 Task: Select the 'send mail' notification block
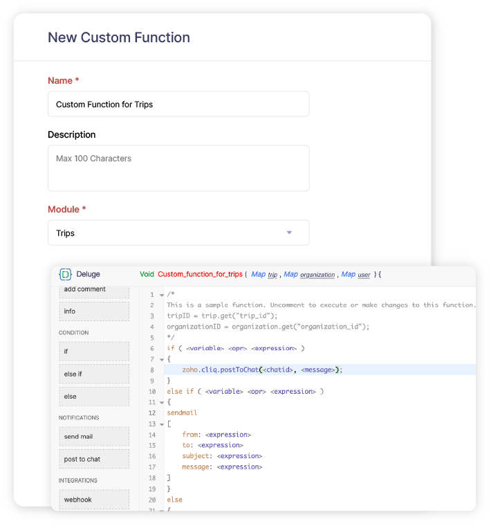point(94,437)
